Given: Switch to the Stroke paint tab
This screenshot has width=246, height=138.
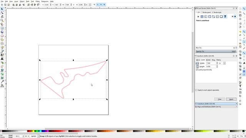Looking at the screenshot, I should [206, 12].
